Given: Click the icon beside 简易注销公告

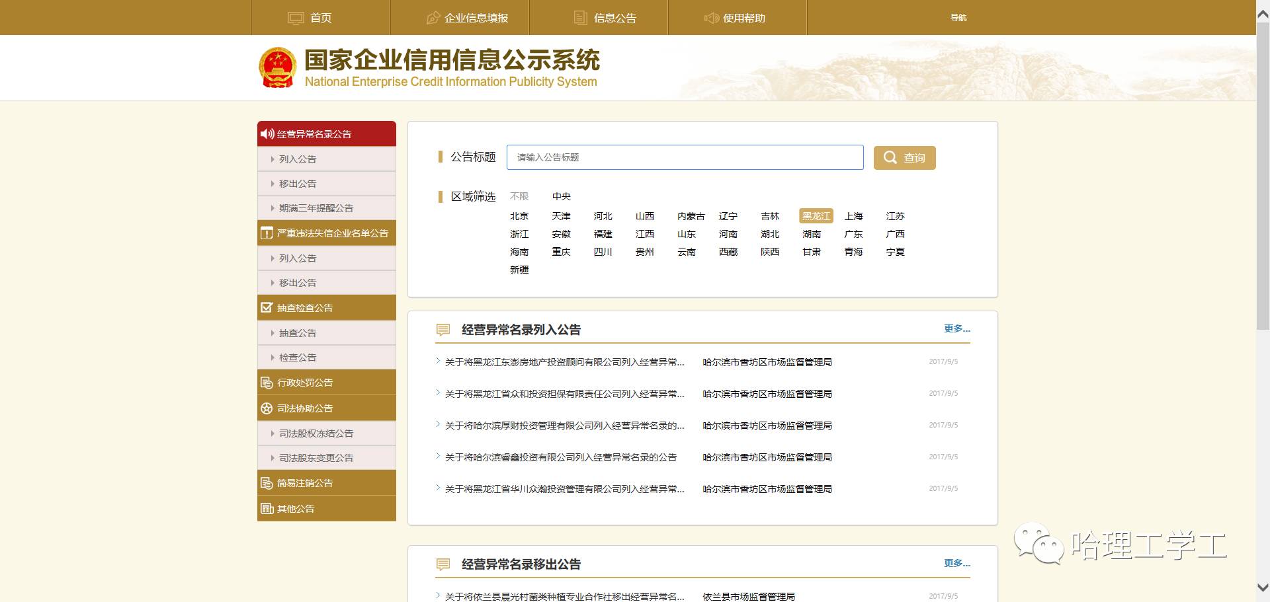Looking at the screenshot, I should tap(267, 483).
